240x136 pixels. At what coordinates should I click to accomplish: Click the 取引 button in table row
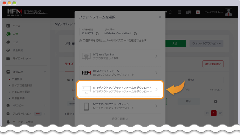point(189,101)
